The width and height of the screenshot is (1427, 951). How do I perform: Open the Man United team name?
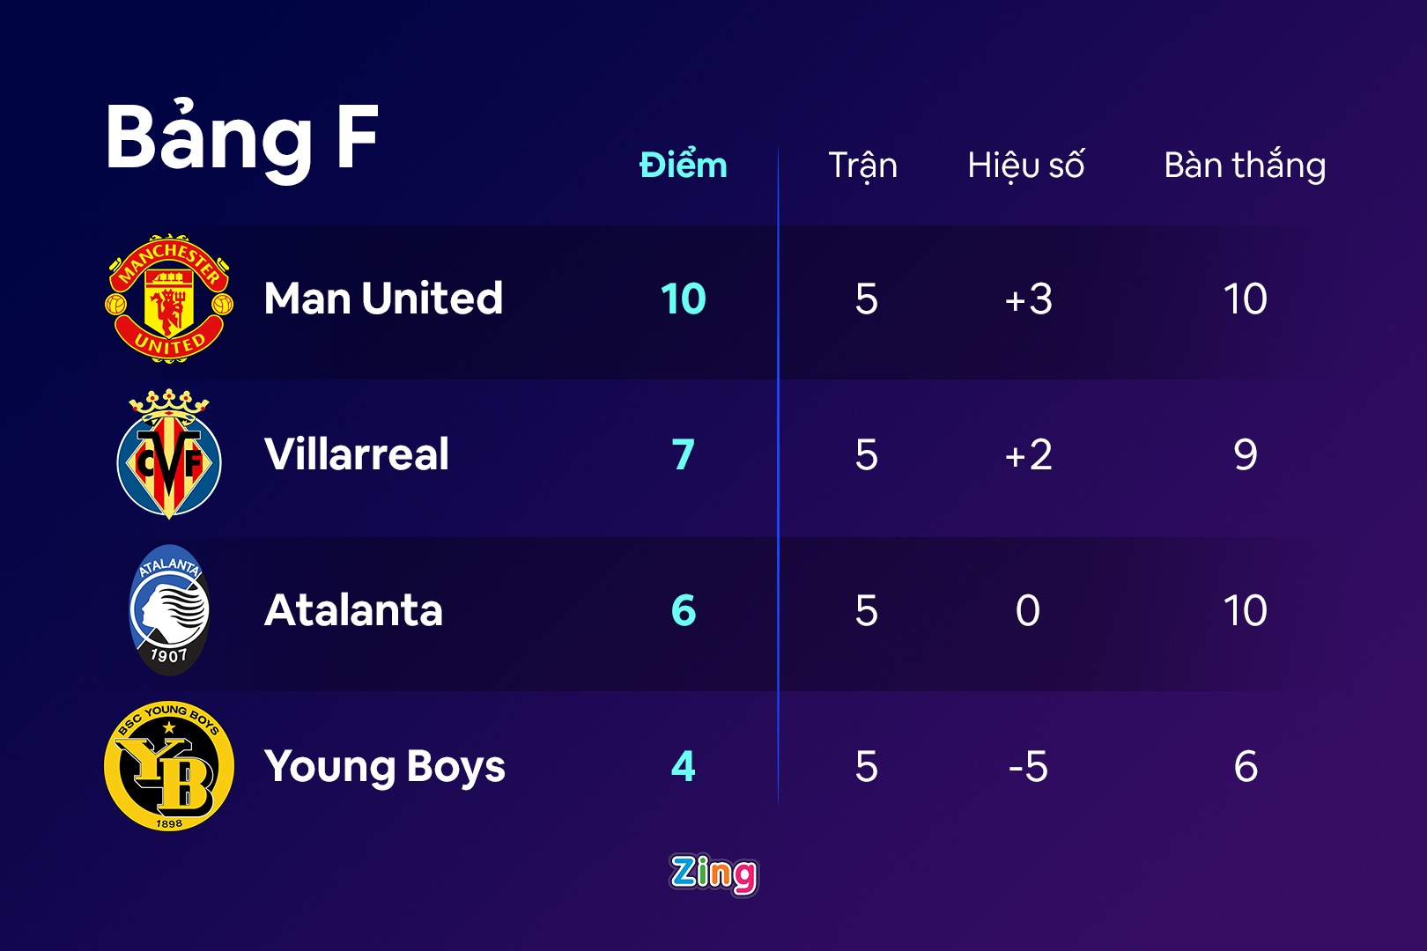point(383,299)
